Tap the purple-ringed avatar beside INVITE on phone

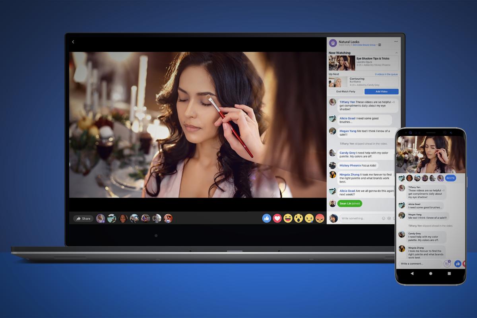(x=440, y=178)
